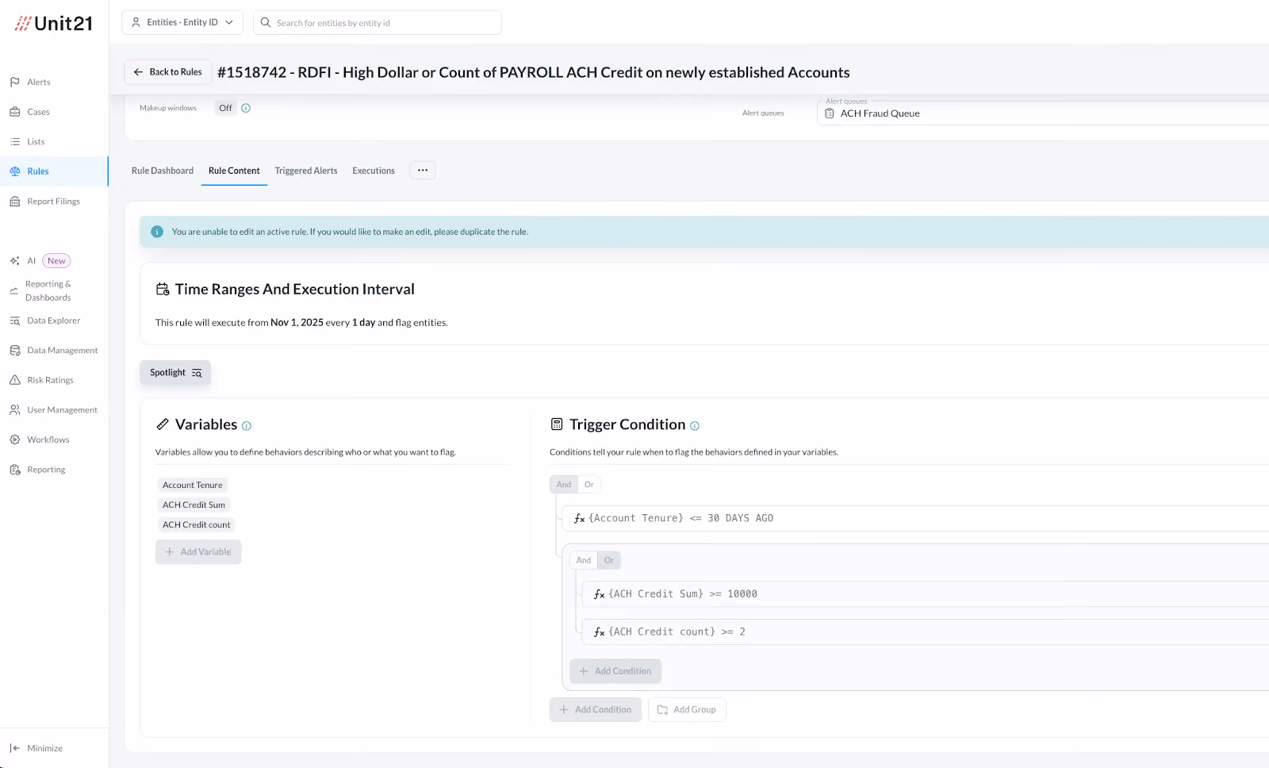Click the Time Ranges calendar icon
1269x768 pixels.
pyautogui.click(x=163, y=290)
